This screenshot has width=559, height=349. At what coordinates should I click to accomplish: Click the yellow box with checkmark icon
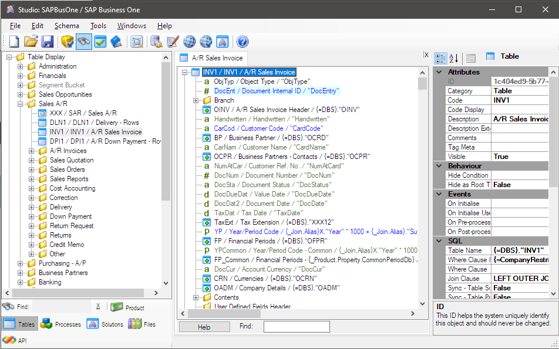click(x=67, y=42)
